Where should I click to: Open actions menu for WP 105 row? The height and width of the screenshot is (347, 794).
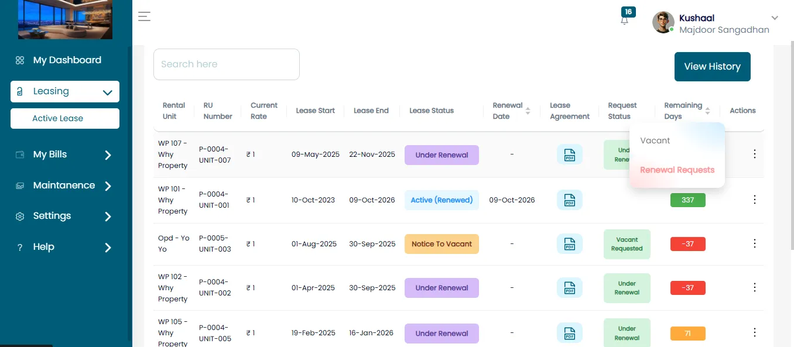point(754,332)
